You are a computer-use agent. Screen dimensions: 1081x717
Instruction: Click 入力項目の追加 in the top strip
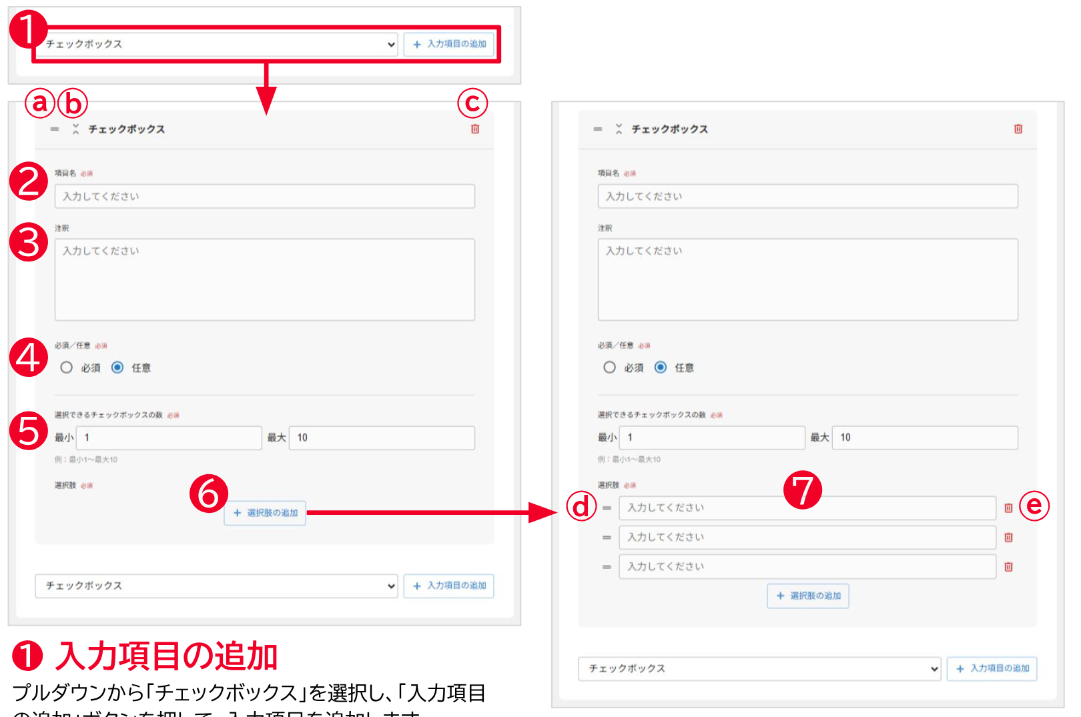(449, 45)
